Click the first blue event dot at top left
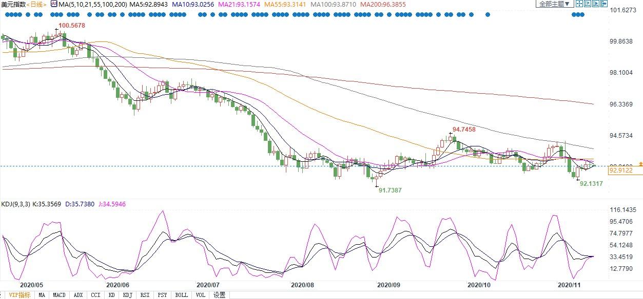Viewport: 643px width, 299px height. click(7, 14)
